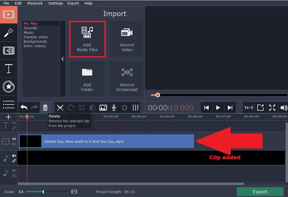Viewport: 288px width, 197px height.
Task: Split clip with the scissors tool
Action: pos(60,108)
